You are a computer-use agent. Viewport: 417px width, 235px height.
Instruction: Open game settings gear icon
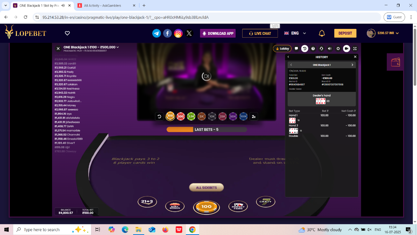[x=338, y=49]
